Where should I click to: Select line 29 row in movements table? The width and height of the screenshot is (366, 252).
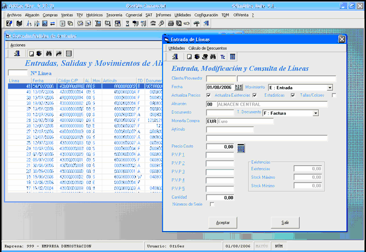[85, 120]
